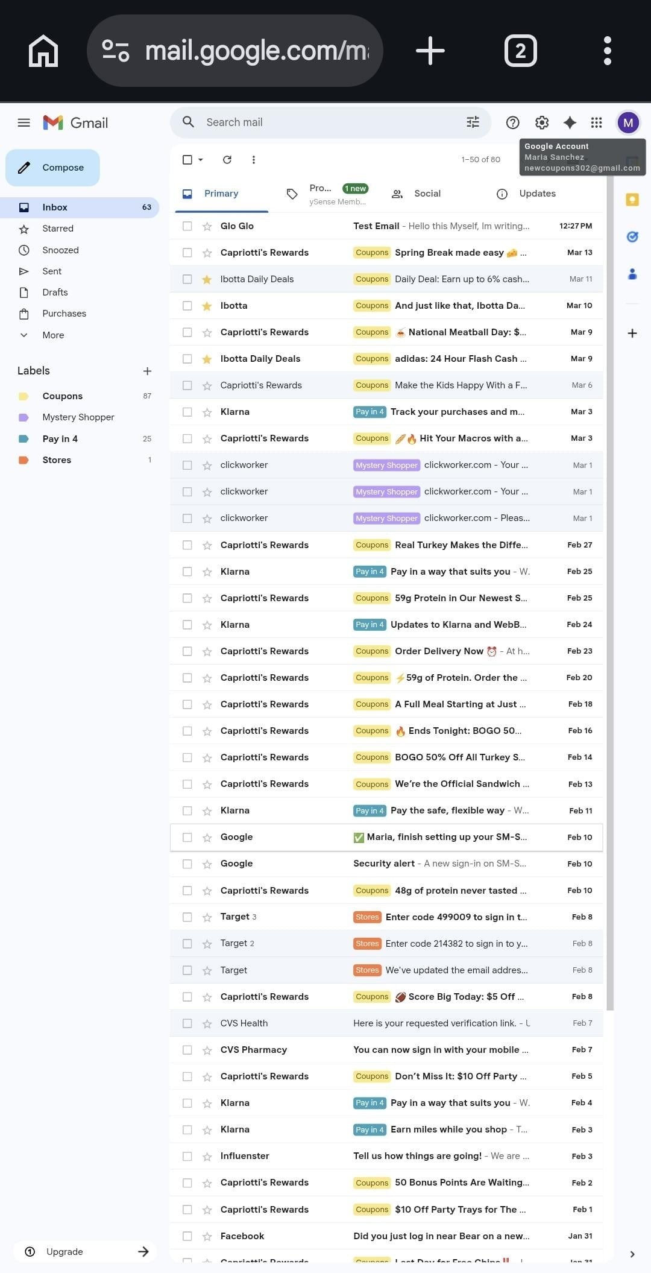Click the Gmail logo
The width and height of the screenshot is (651, 1273).
pyautogui.click(x=75, y=123)
